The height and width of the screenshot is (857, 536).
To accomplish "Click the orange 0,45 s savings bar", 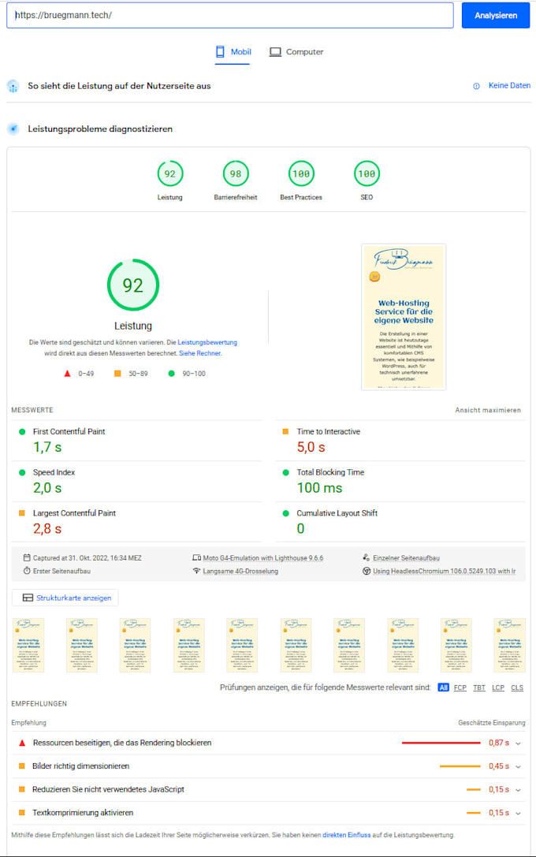I will click(460, 766).
